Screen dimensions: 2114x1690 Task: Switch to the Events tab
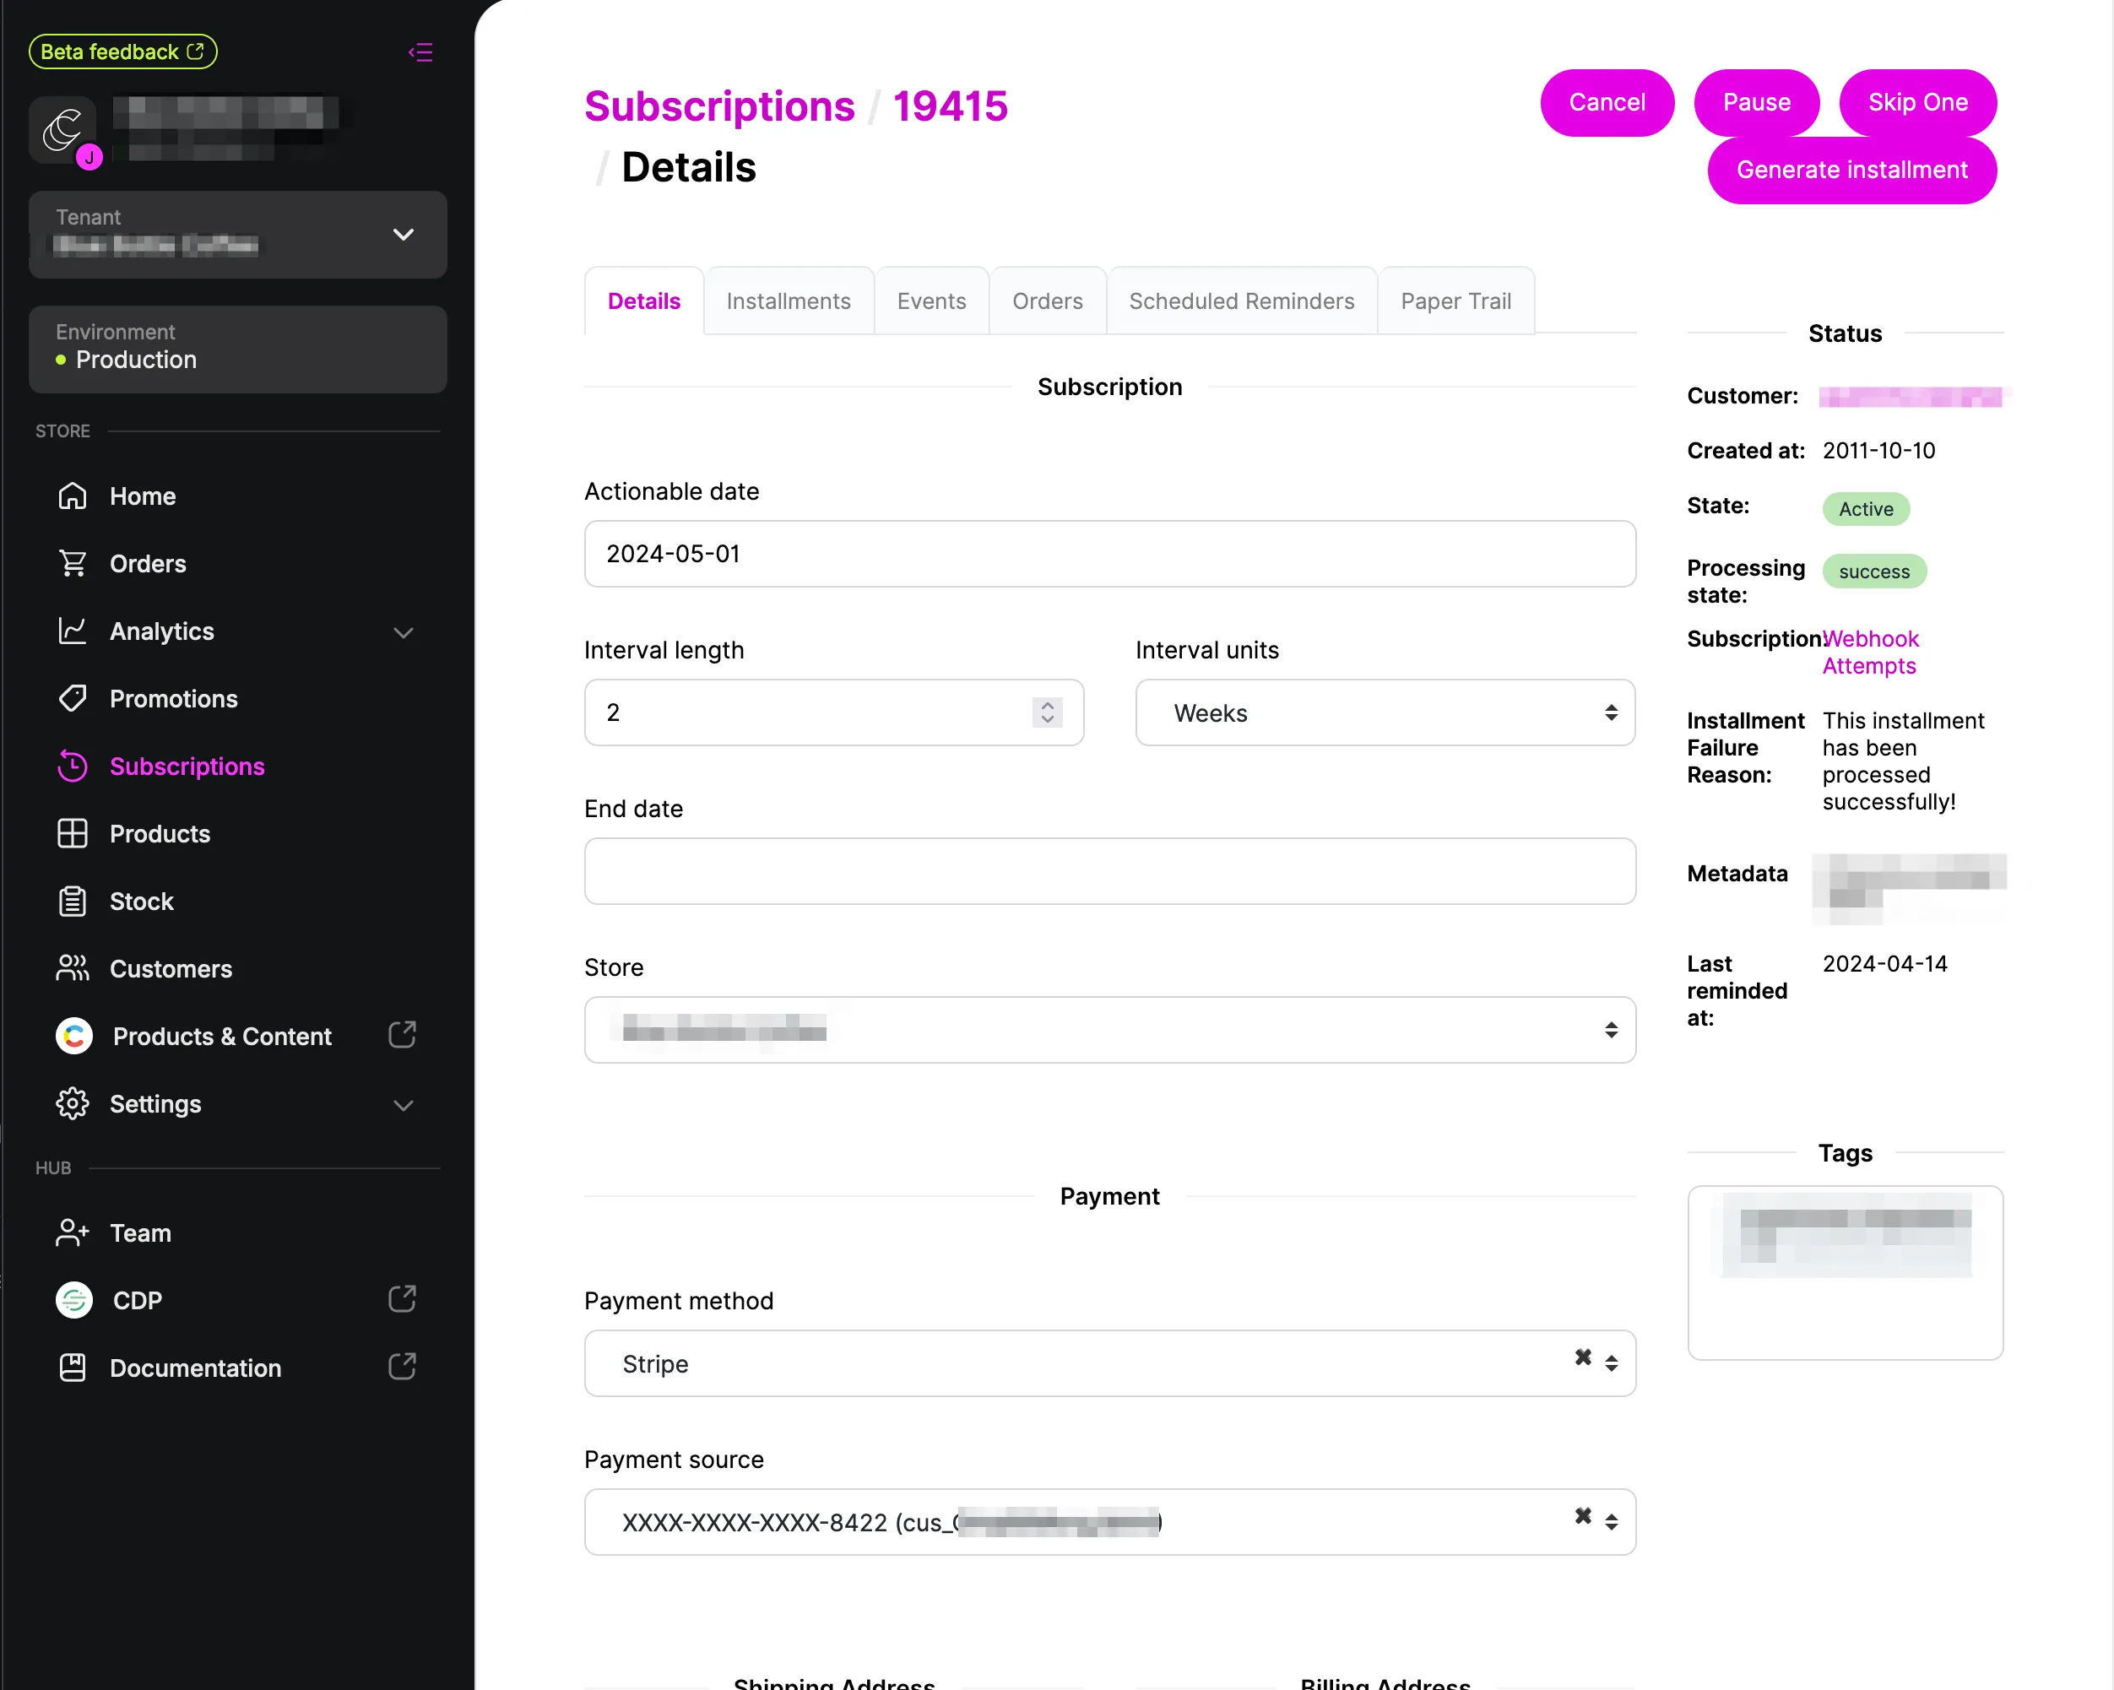tap(931, 301)
